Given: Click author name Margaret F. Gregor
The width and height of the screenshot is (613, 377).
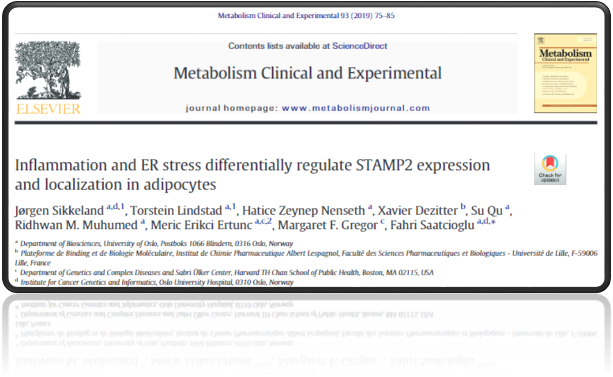Looking at the screenshot, I should coord(331,225).
